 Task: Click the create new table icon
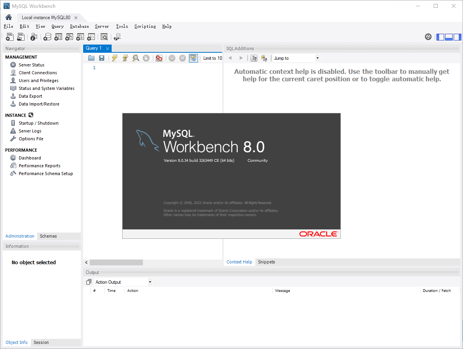pyautogui.click(x=58, y=37)
